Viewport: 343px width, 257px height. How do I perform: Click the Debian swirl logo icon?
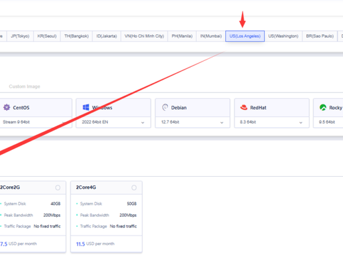pyautogui.click(x=165, y=107)
